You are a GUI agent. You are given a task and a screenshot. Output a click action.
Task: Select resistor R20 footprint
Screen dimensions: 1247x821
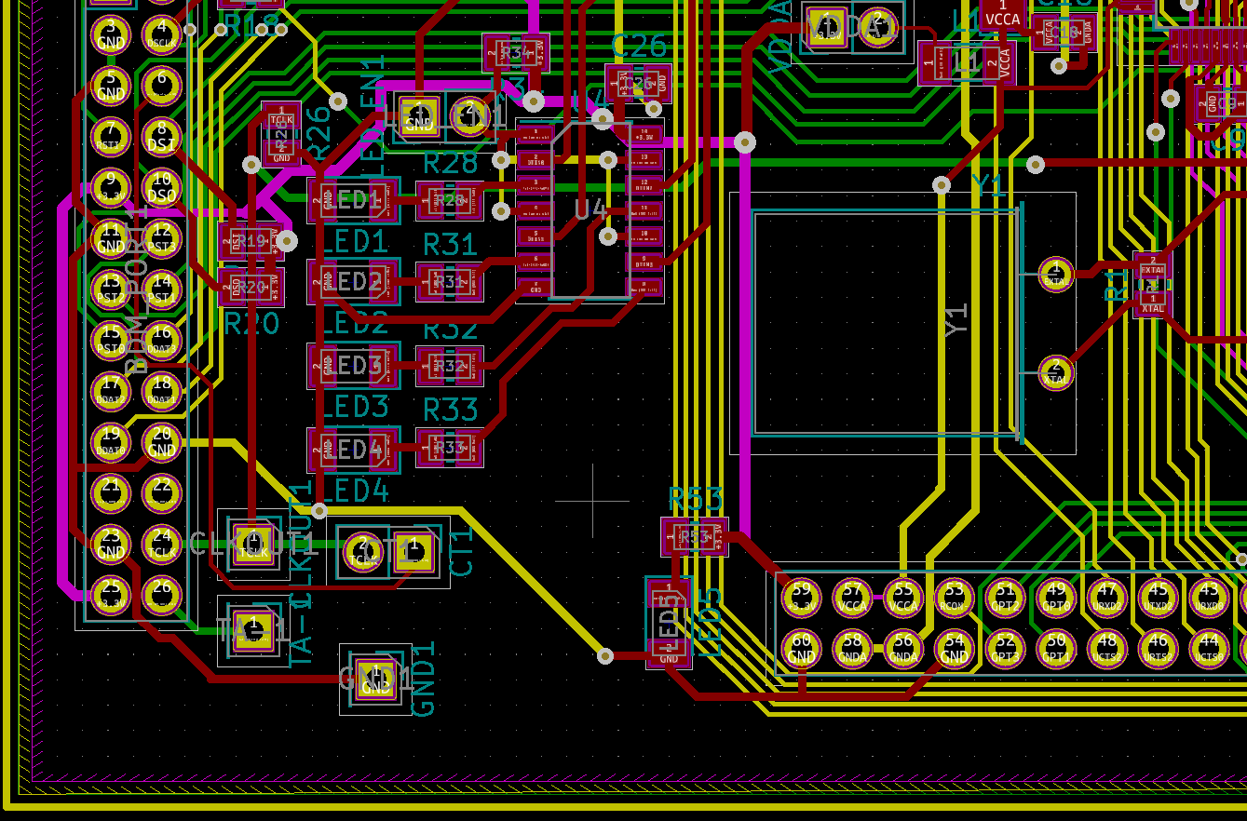pyautogui.click(x=251, y=288)
